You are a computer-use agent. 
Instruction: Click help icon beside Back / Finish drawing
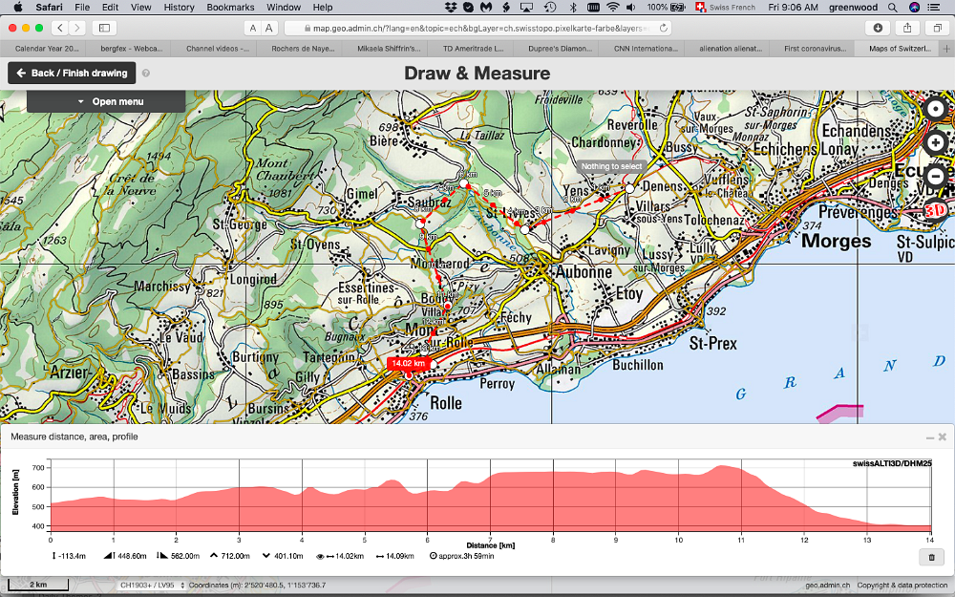(x=146, y=73)
